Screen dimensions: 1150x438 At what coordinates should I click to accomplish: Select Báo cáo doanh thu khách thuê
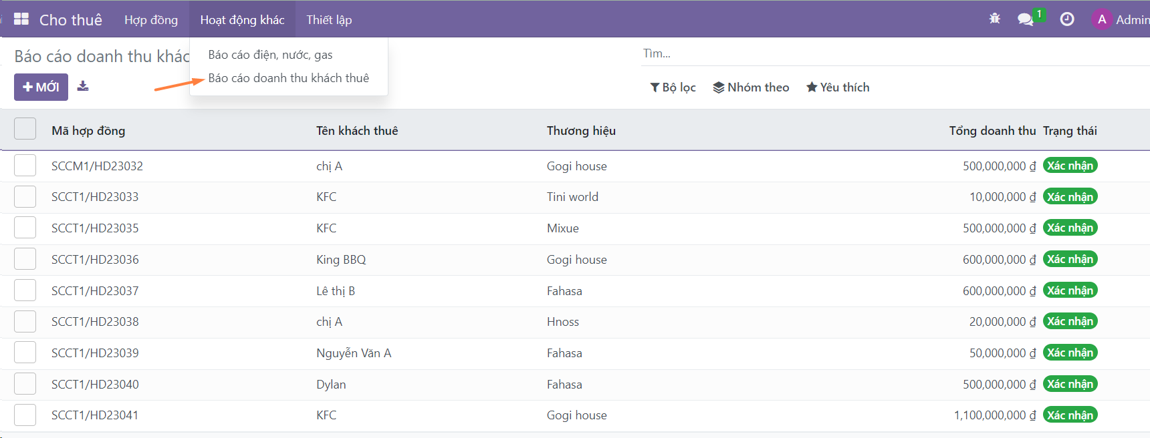[x=288, y=78]
